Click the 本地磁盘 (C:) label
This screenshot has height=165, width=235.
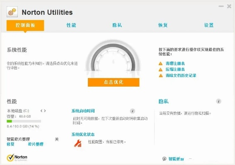click(18, 111)
